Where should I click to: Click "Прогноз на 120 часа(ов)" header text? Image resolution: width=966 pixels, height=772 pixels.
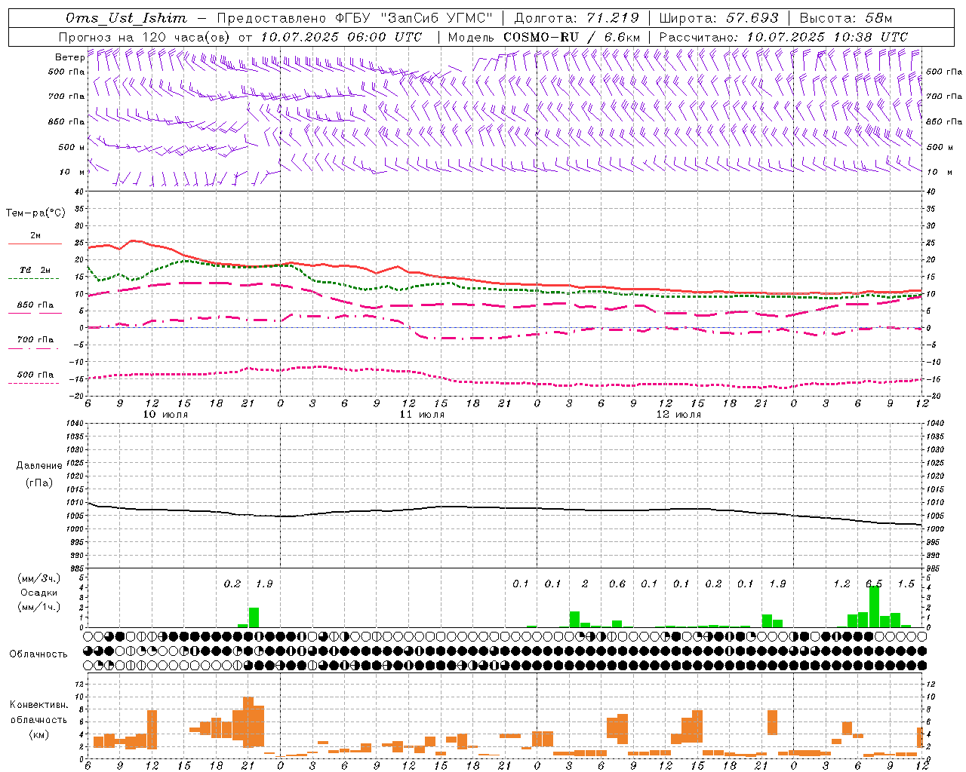tap(146, 37)
